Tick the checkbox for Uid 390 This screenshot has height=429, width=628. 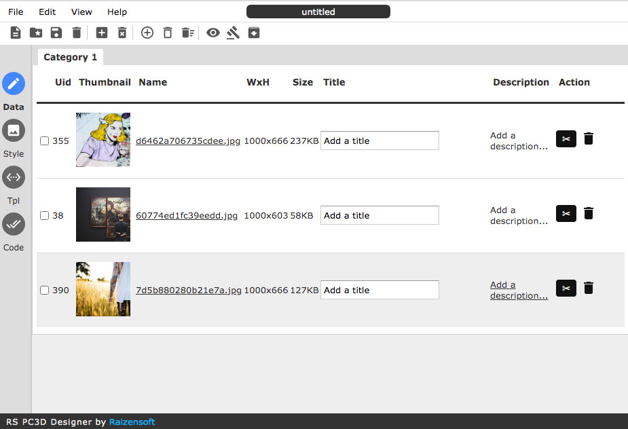tap(44, 291)
